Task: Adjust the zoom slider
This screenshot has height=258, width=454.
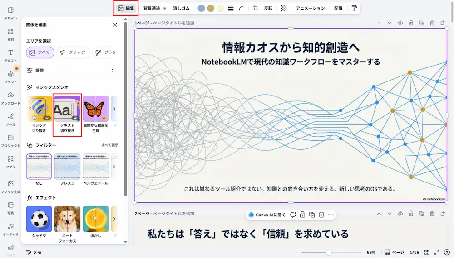Action: 328,253
